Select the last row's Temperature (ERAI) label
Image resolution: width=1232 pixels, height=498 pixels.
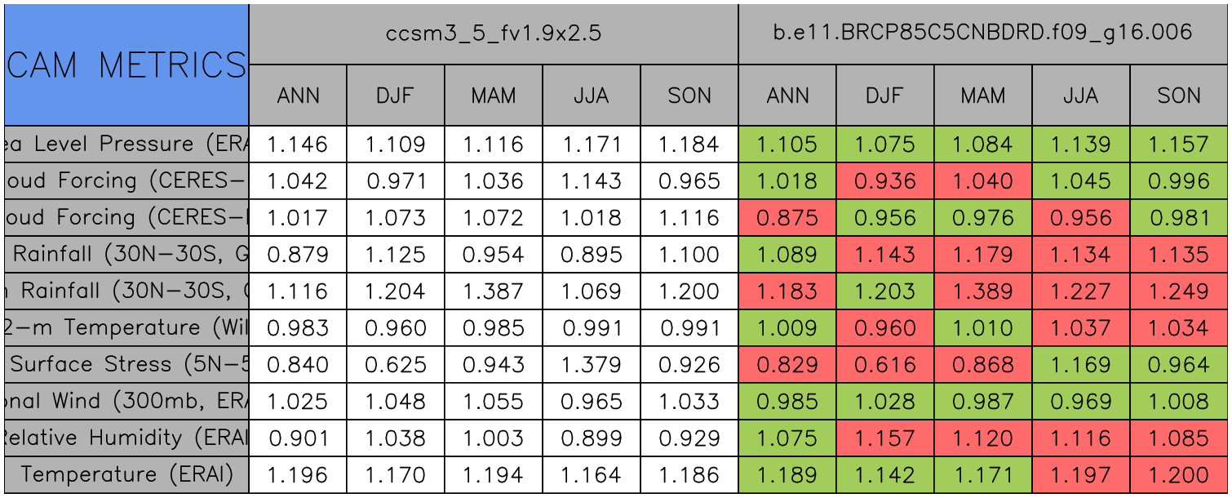(x=126, y=475)
